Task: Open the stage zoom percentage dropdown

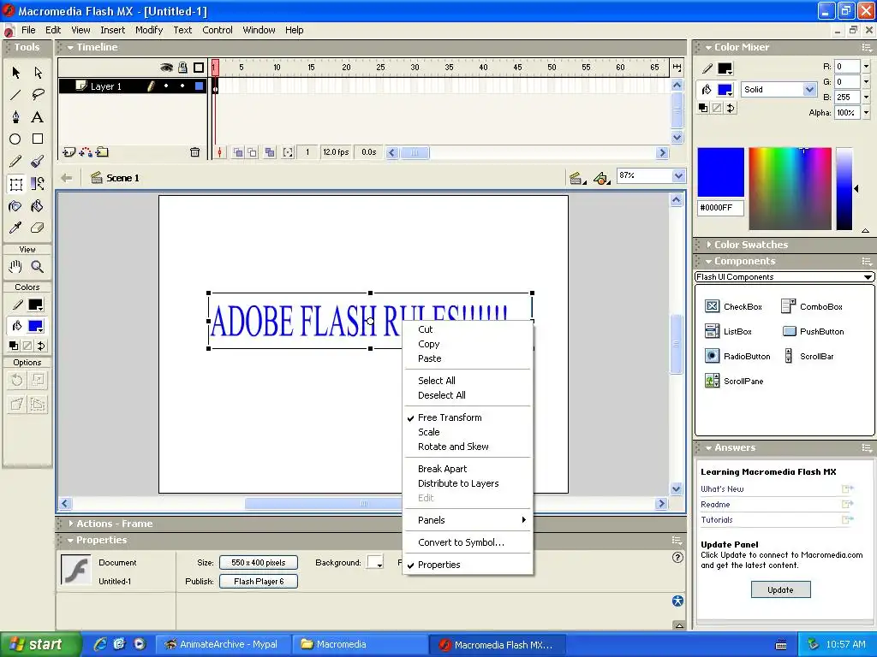Action: pos(678,176)
